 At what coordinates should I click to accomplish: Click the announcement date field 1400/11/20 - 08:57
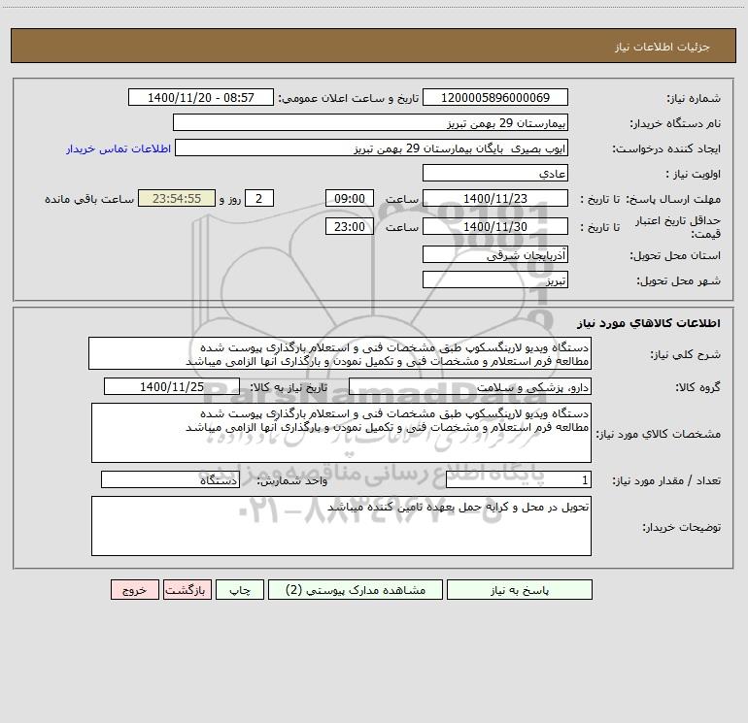click(x=201, y=97)
